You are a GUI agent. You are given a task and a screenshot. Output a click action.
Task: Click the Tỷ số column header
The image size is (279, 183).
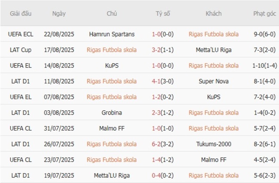click(162, 13)
